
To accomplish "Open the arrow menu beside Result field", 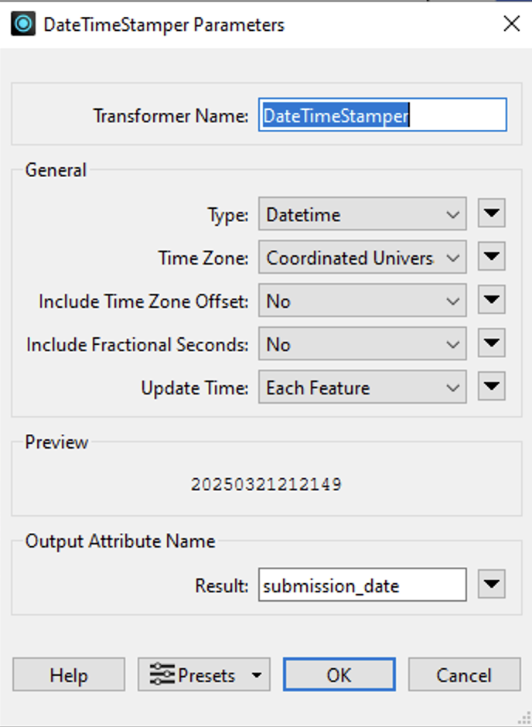I will (491, 584).
